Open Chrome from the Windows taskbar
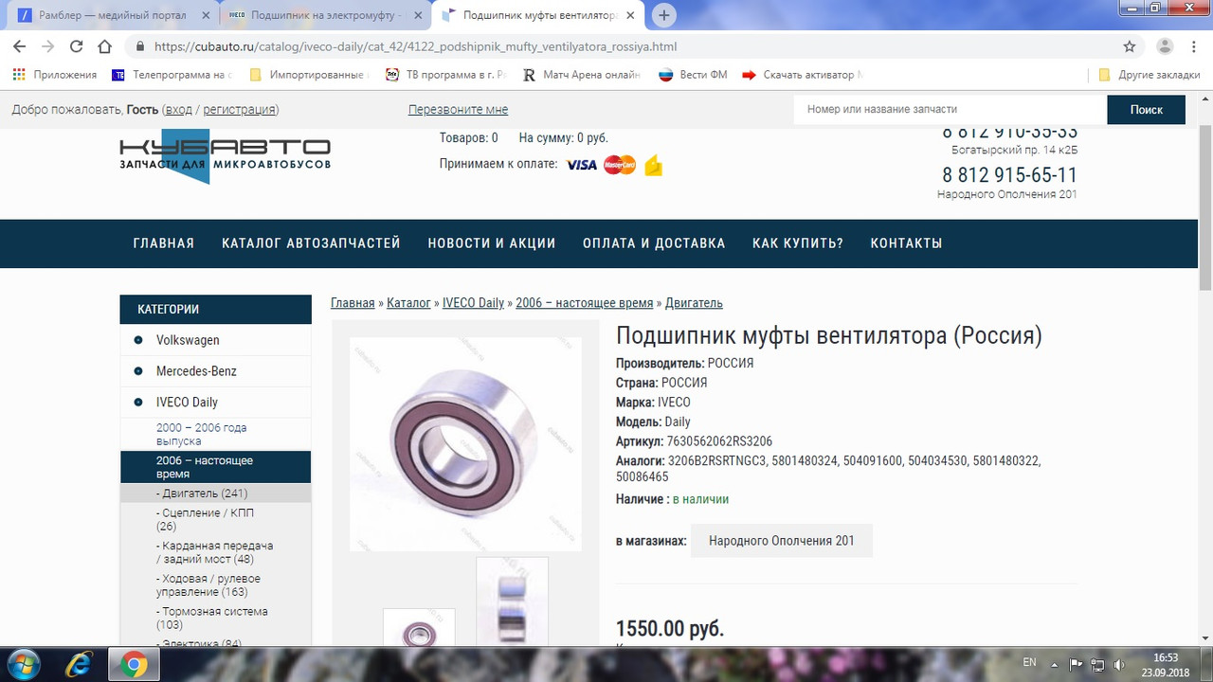 [x=133, y=664]
